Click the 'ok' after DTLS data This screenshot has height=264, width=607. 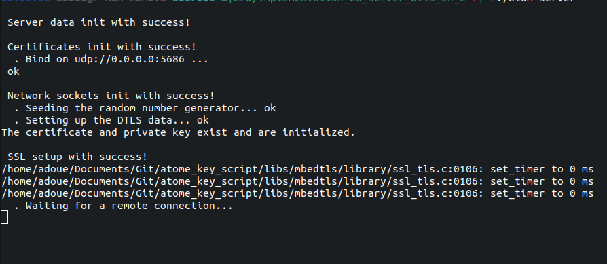pos(203,120)
